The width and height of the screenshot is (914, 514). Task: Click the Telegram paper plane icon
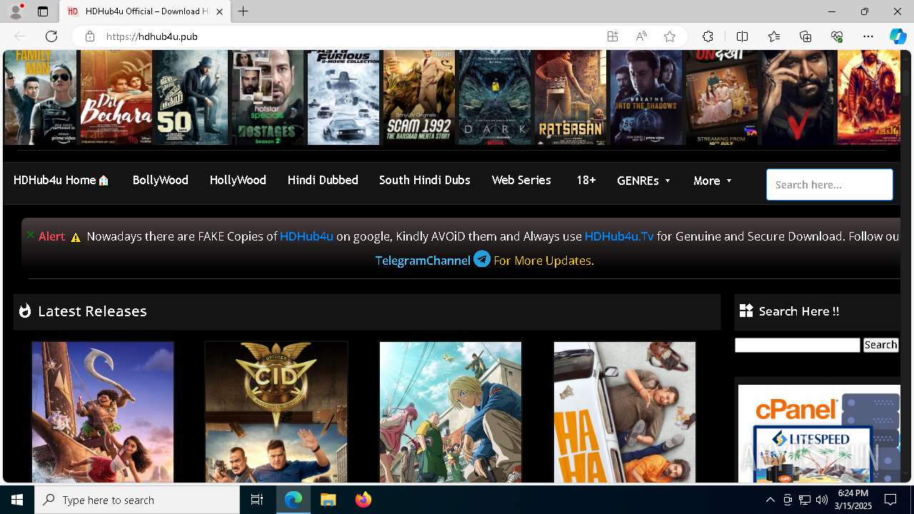tap(482, 259)
